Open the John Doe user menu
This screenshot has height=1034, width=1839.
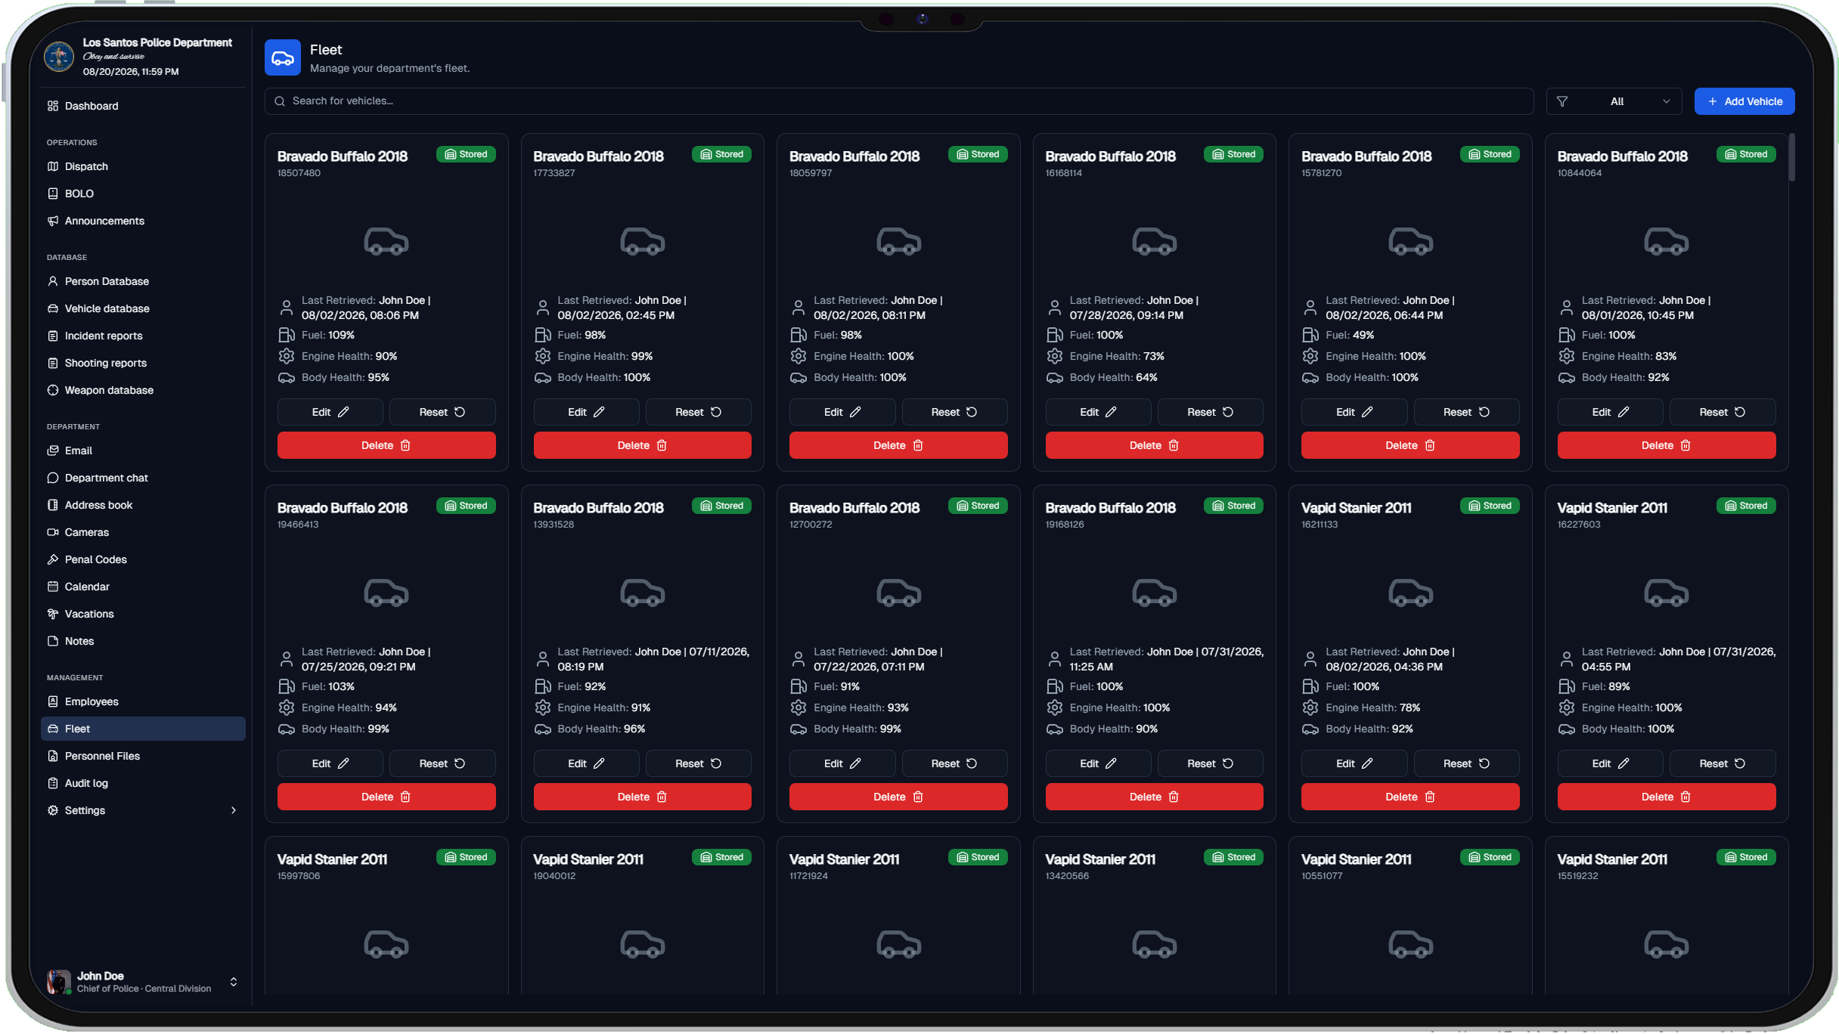tap(143, 982)
